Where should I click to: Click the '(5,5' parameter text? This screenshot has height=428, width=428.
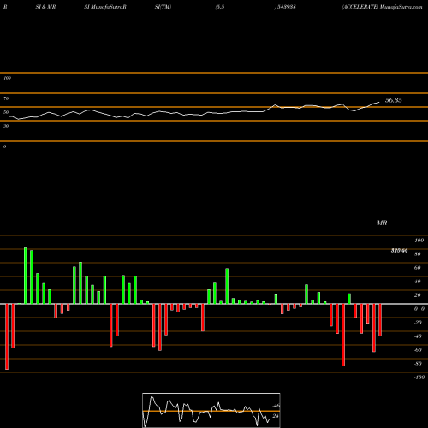[220, 7]
